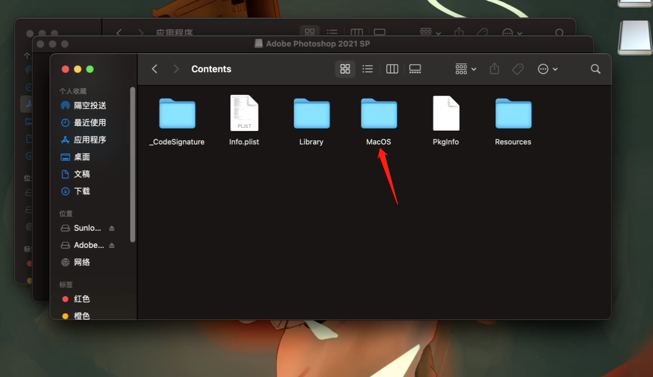Switch Contents window to list view
Screen dimensions: 653x377
[367, 69]
